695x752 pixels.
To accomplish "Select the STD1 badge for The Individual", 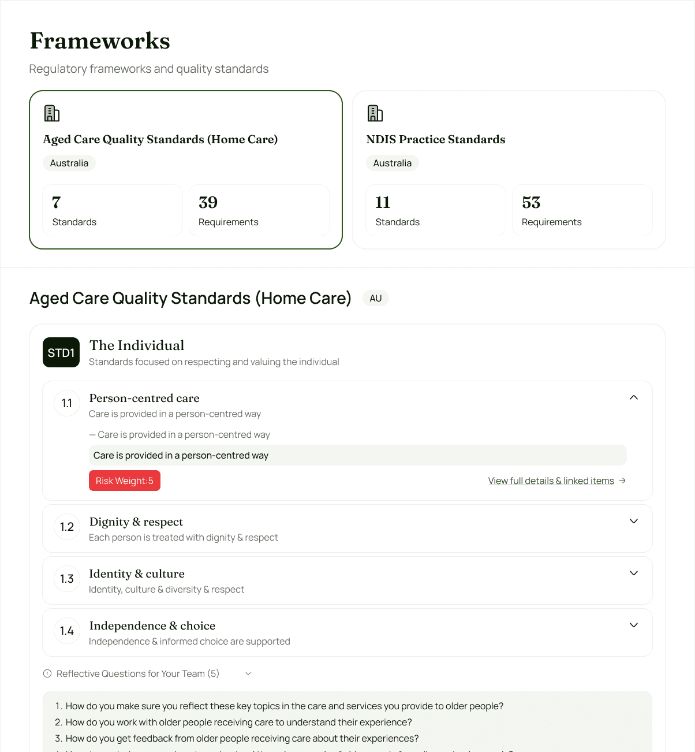I will pyautogui.click(x=61, y=352).
